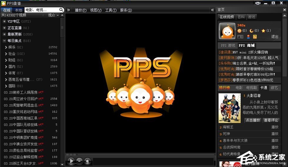This screenshot has width=288, height=167.
Task: Expand the 娱乐 subcategory
Action: [6, 47]
